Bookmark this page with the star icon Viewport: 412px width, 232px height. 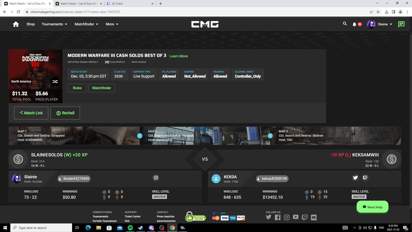pyautogui.click(x=378, y=12)
